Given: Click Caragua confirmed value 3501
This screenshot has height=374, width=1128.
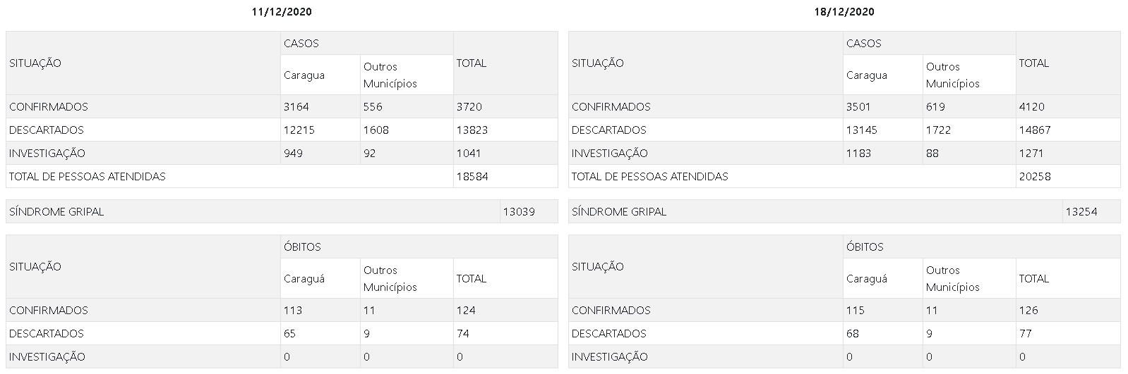Looking at the screenshot, I should [858, 107].
